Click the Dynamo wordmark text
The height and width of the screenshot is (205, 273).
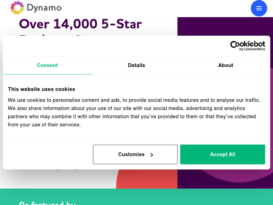click(x=44, y=8)
